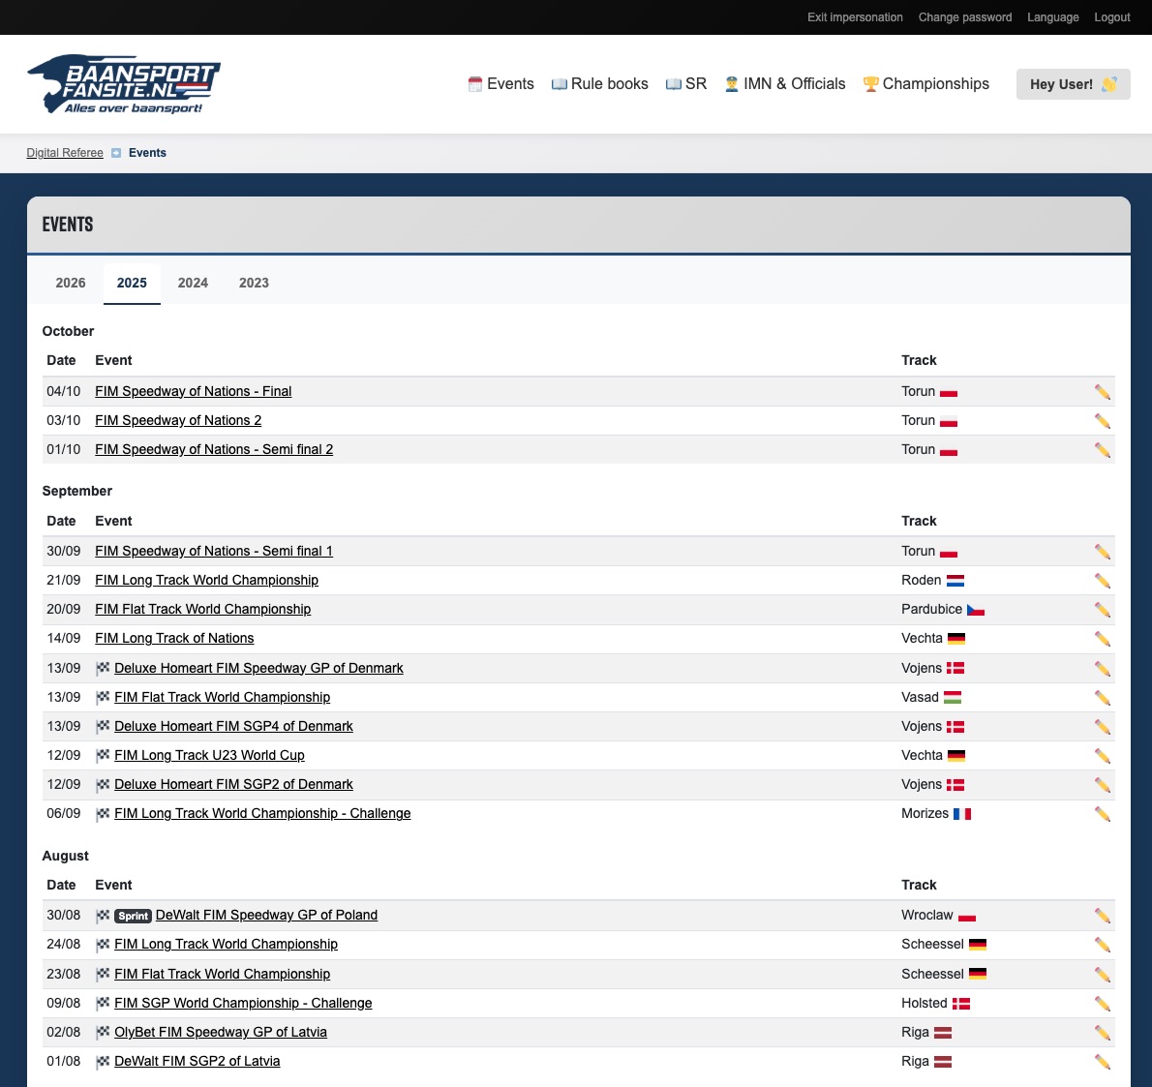Click the pencil edit icon for FIM Speedway of Nations - Final
Image resolution: width=1152 pixels, height=1087 pixels.
(1102, 392)
